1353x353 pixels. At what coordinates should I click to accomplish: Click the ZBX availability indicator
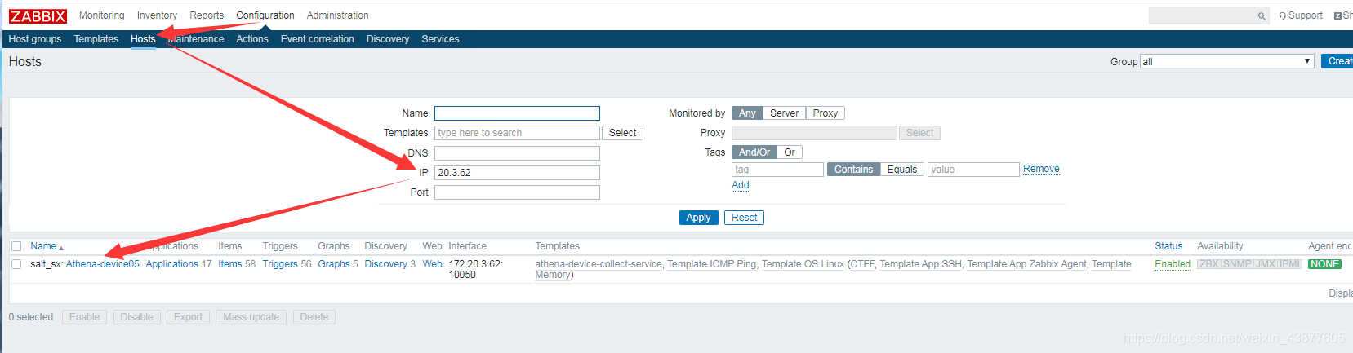tap(1208, 264)
